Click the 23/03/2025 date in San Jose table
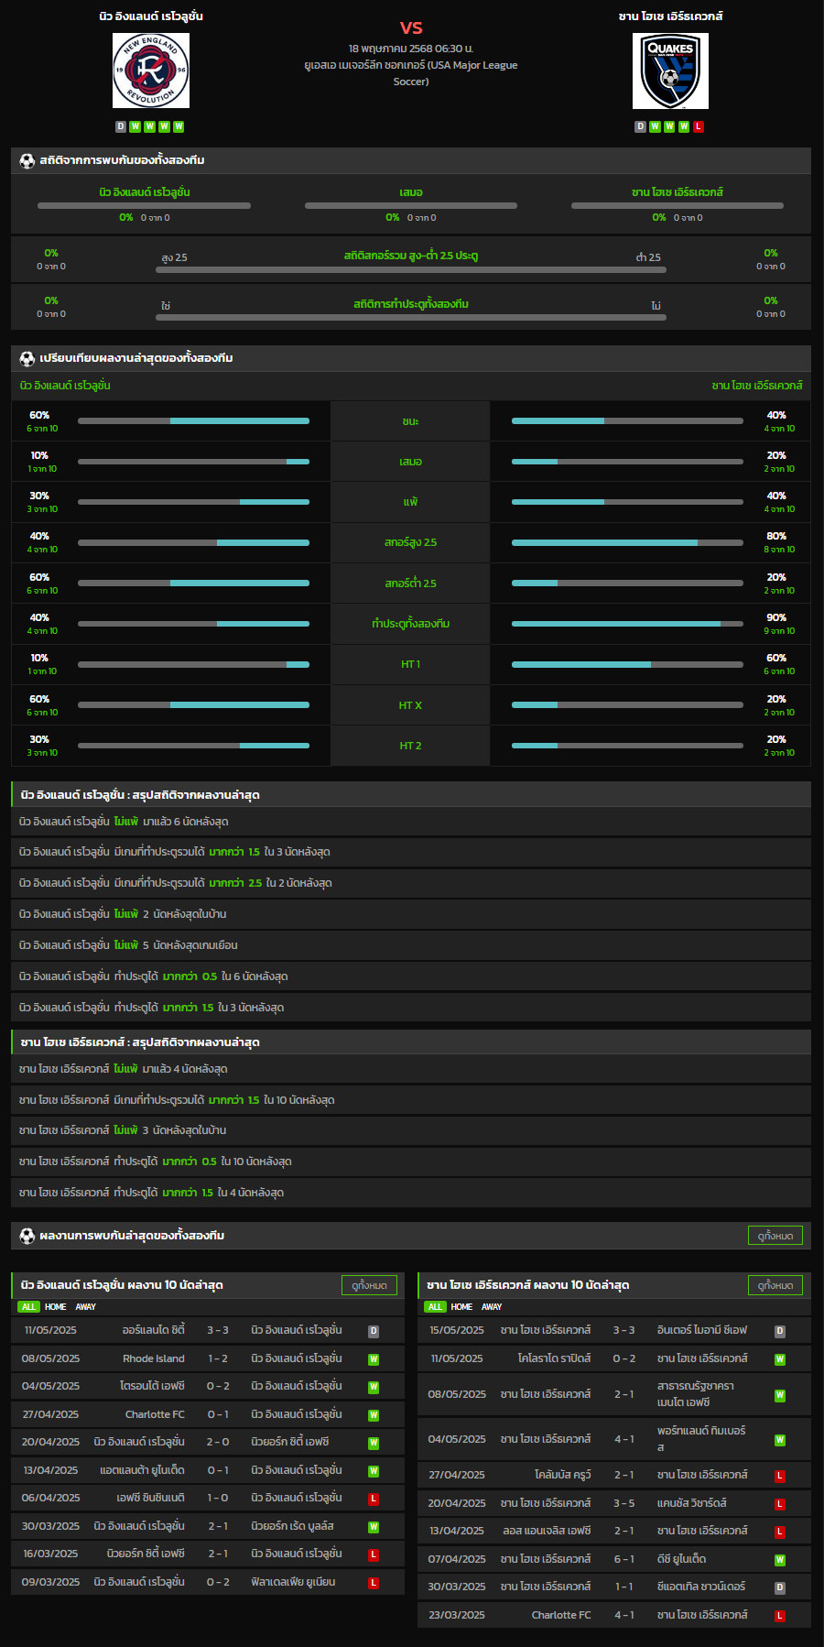 (x=457, y=1615)
